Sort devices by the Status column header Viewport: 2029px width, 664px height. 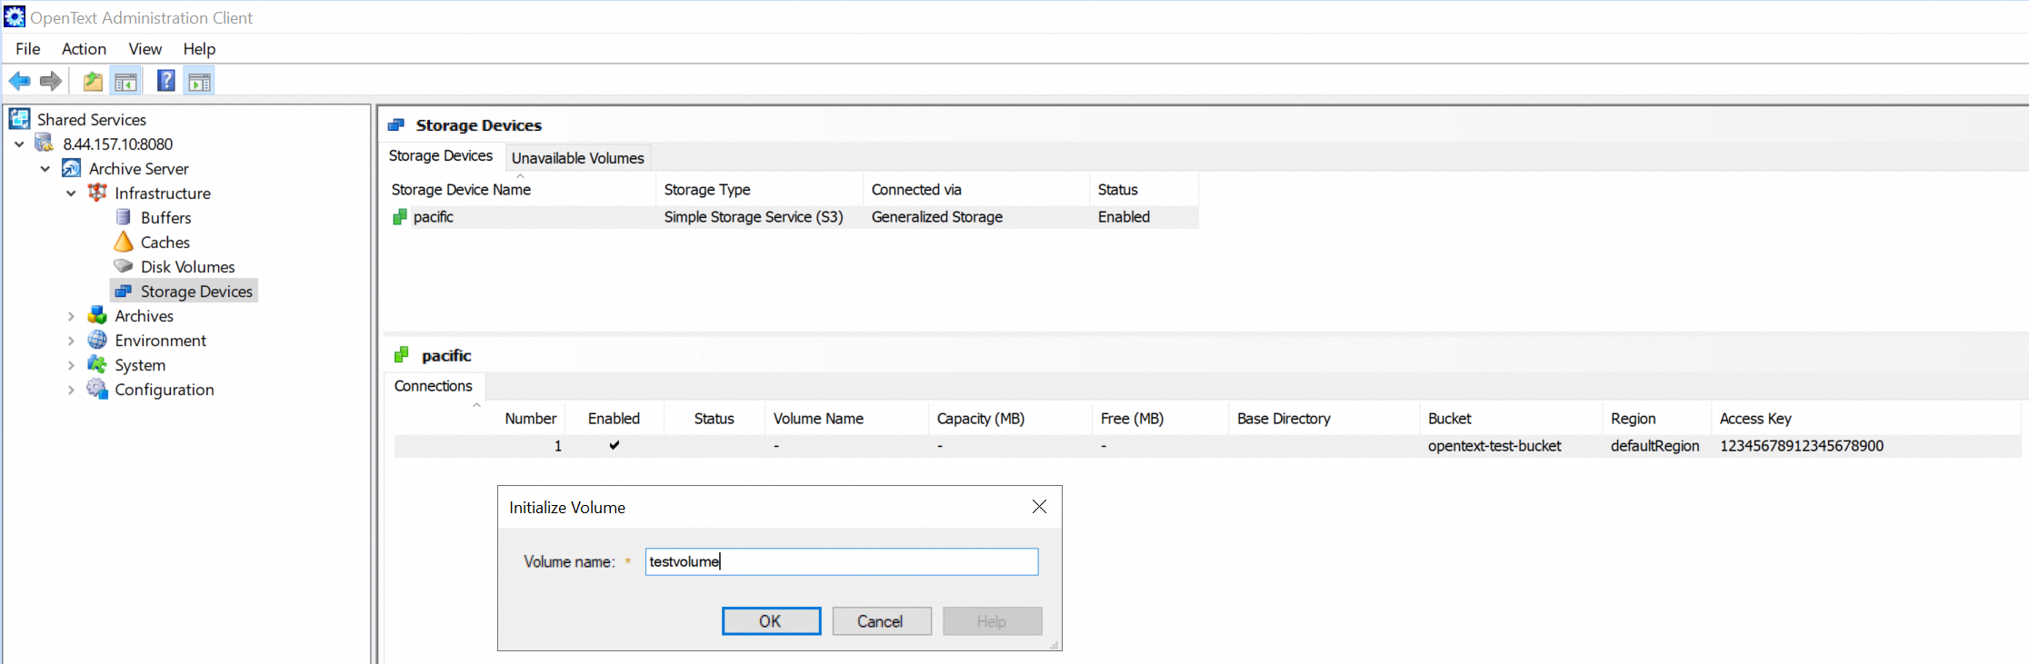(x=1144, y=190)
